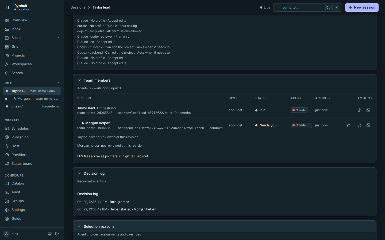Click the alex user avatar
This screenshot has height=240, width=385.
coord(6,234)
